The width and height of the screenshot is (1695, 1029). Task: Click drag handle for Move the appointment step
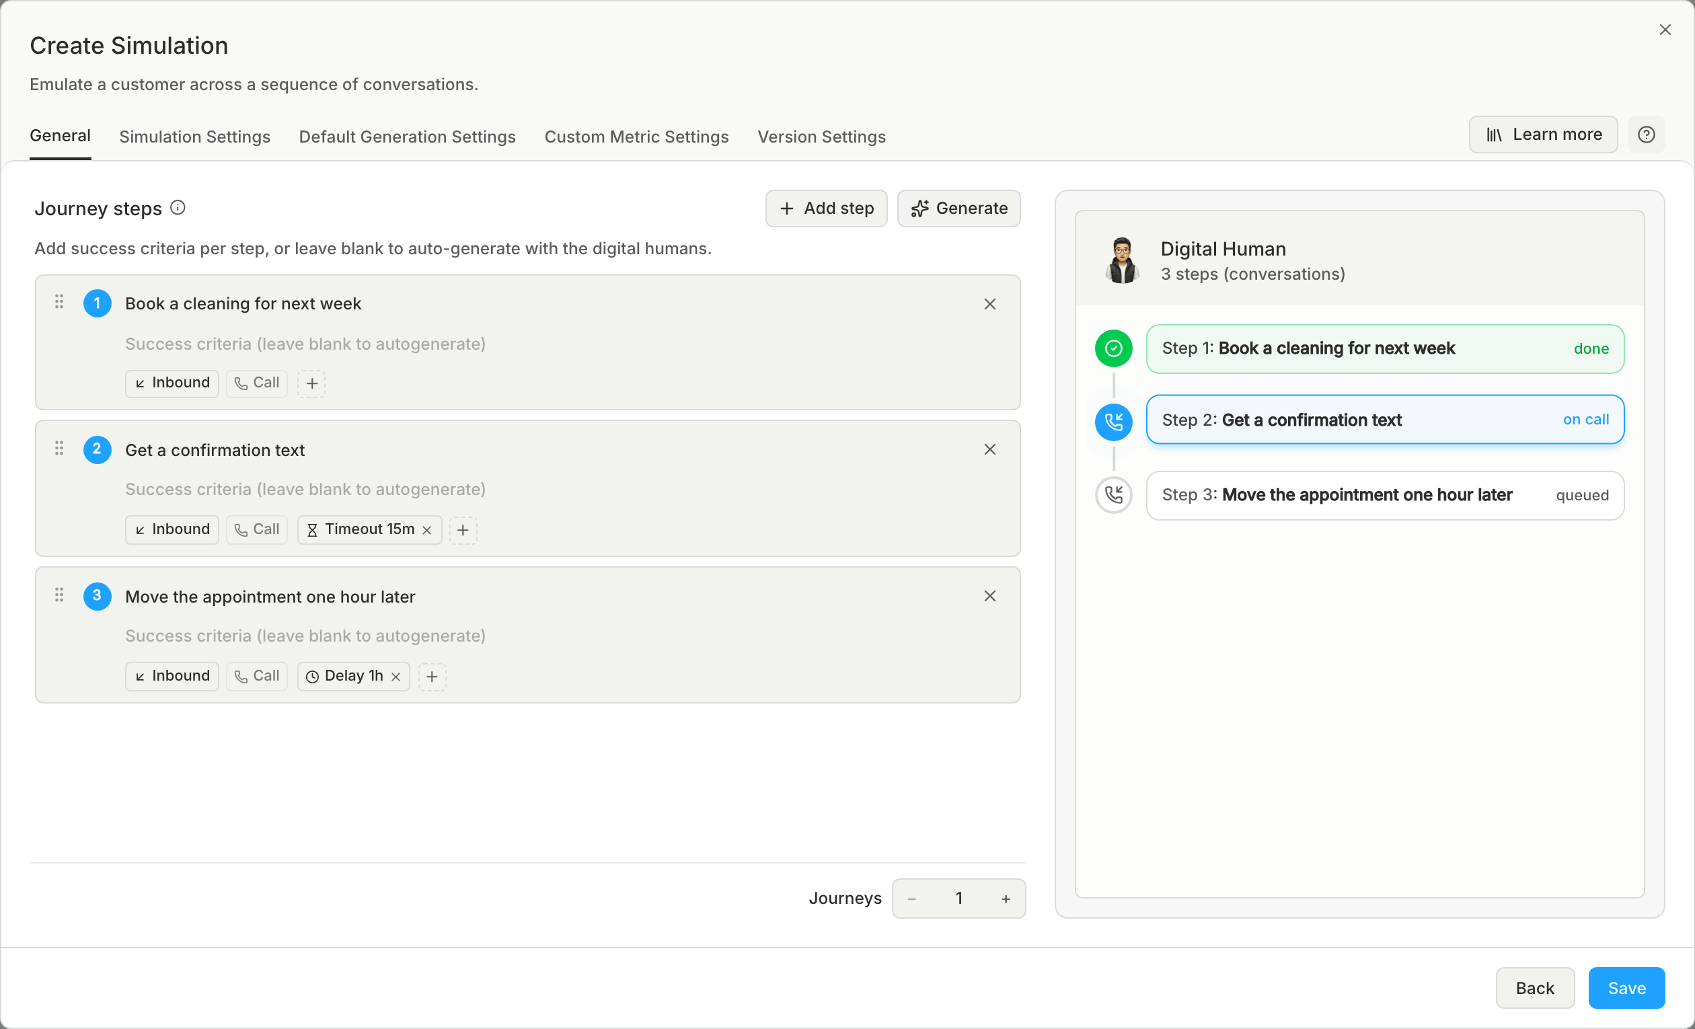59,595
